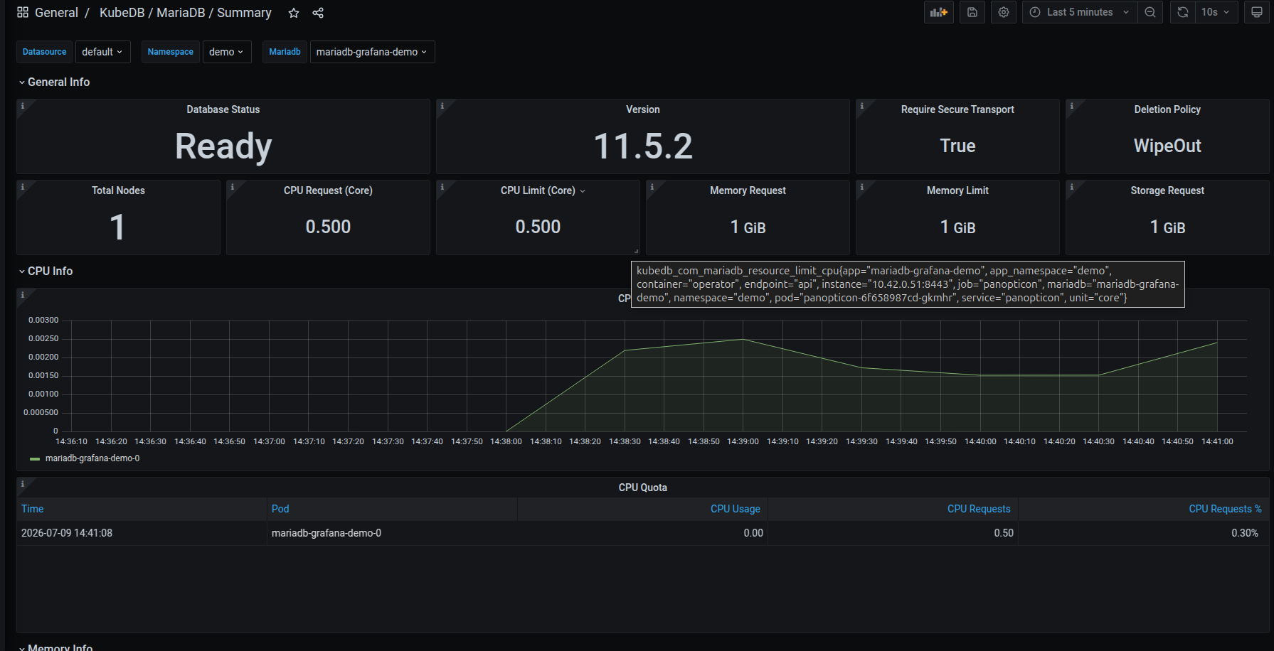Click the CPU Quota panel title
This screenshot has width=1274, height=651.
pyautogui.click(x=643, y=488)
